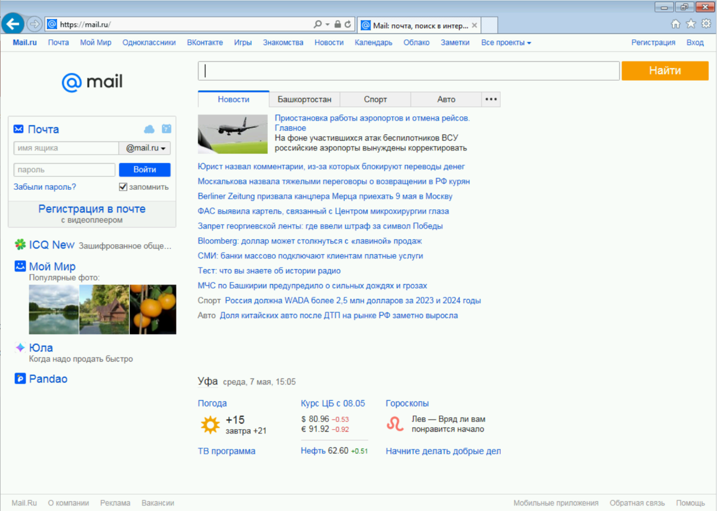Click Курс ЦБ с 08.05 link
This screenshot has height=511, width=717.
333,403
